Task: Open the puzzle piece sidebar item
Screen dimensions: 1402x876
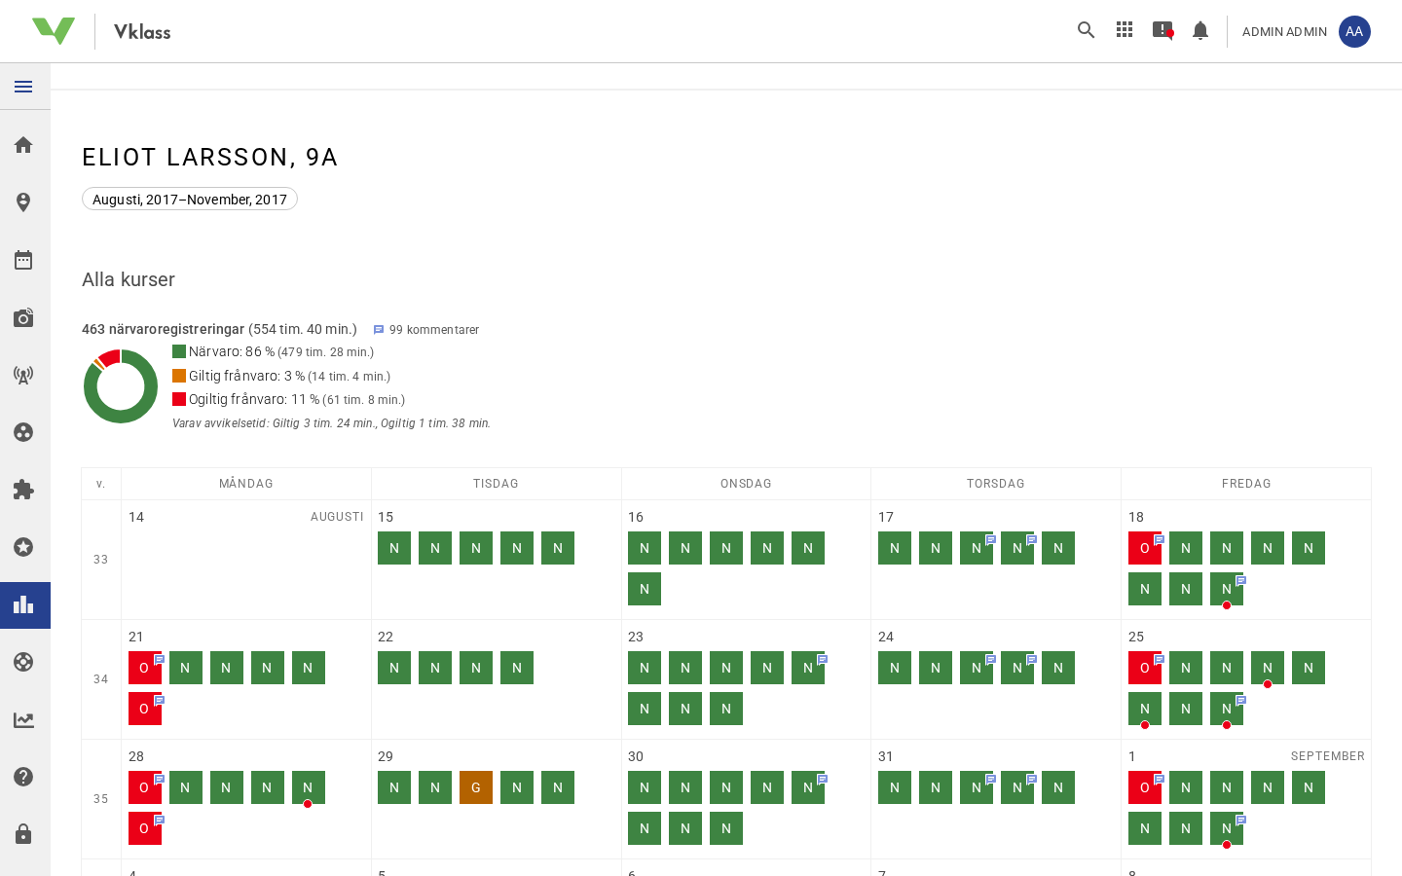Action: pyautogui.click(x=24, y=490)
